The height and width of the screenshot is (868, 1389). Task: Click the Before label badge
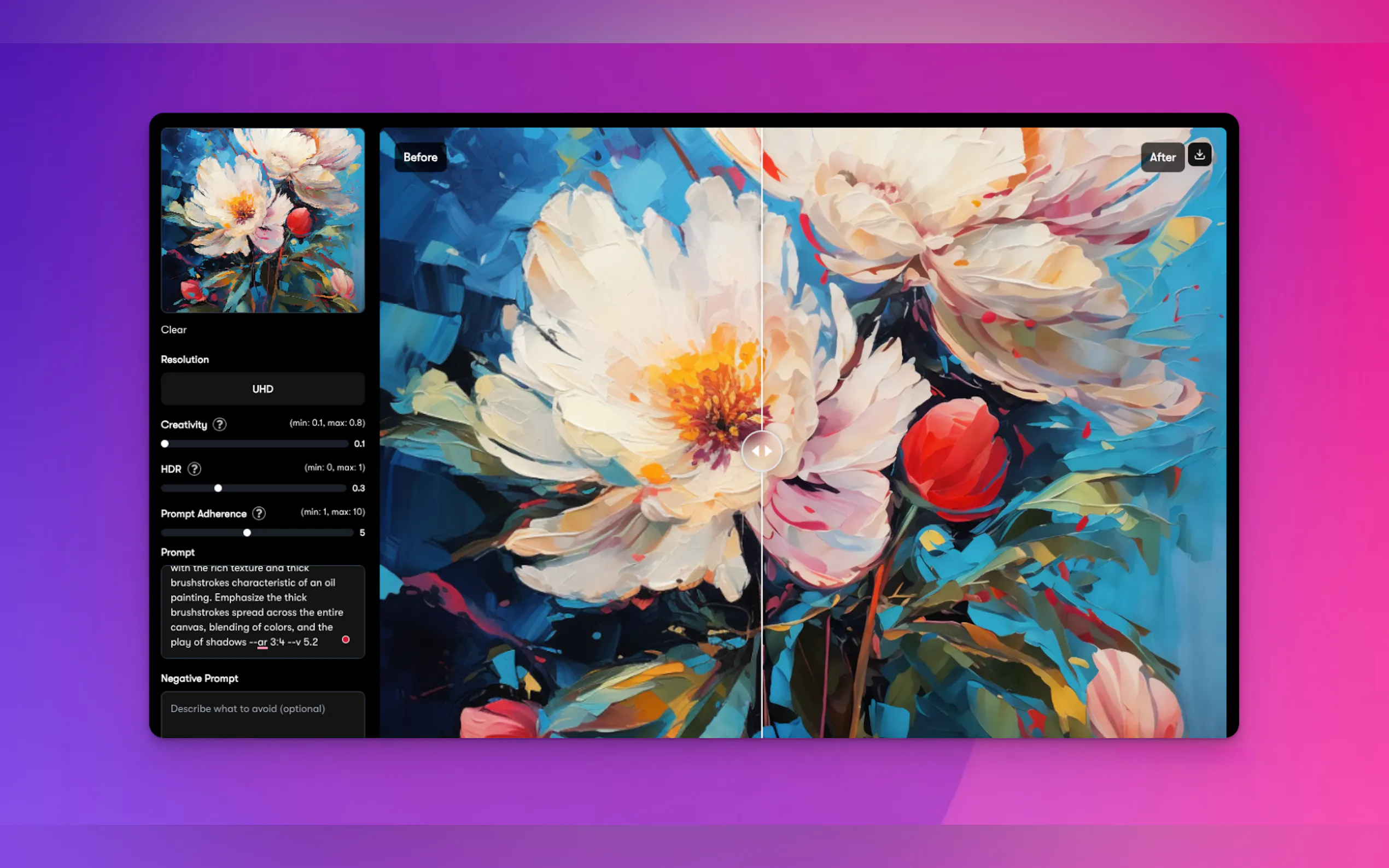(x=421, y=157)
